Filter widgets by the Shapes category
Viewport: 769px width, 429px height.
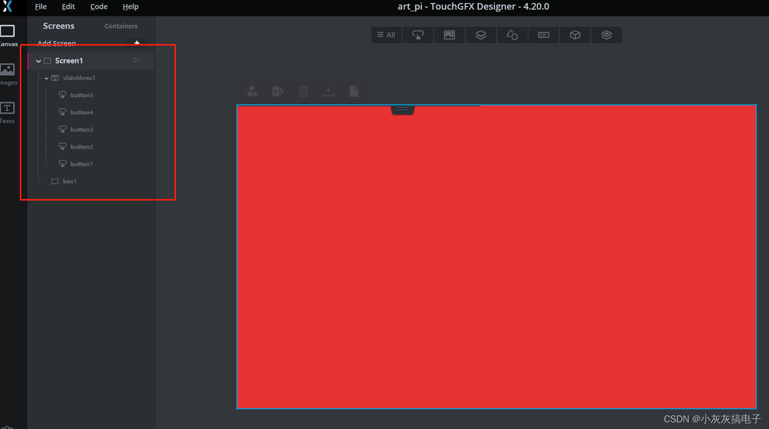[x=512, y=34]
